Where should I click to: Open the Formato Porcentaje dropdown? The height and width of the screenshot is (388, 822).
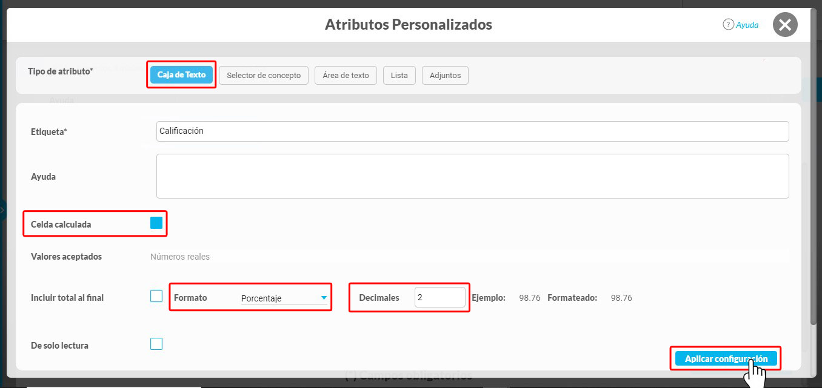[x=282, y=298]
